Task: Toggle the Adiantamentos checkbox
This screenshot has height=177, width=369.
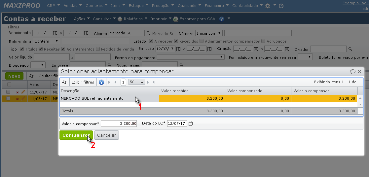Action: tap(63, 49)
